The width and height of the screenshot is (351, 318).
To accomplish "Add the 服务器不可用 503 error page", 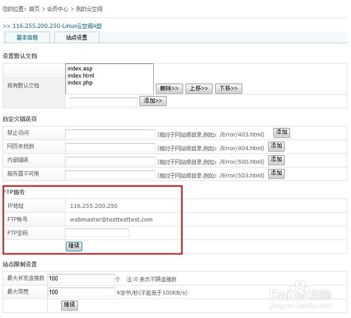I will click(x=276, y=174).
